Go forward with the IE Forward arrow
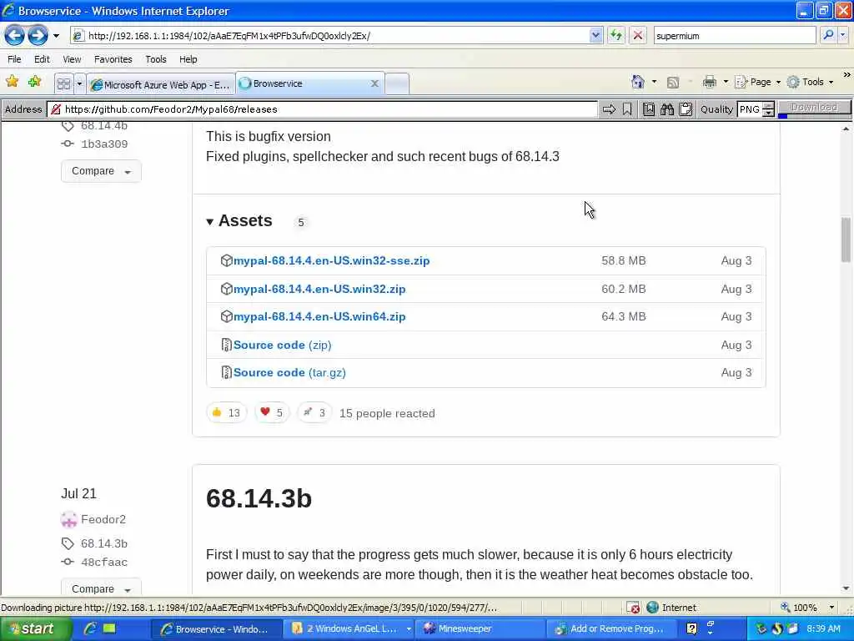This screenshot has width=854, height=641. coord(38,36)
